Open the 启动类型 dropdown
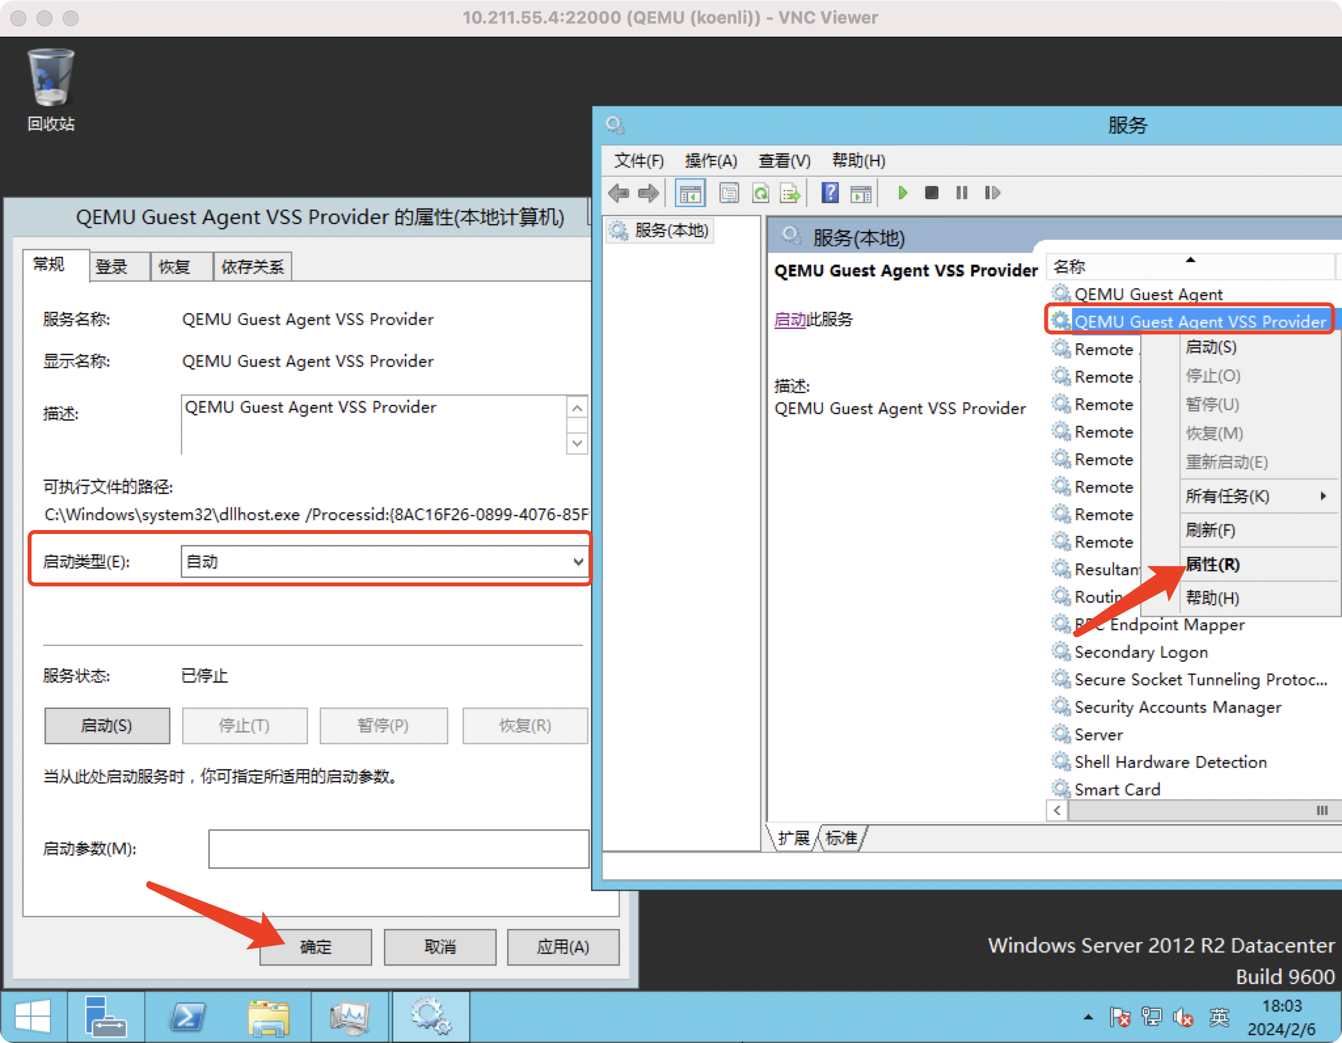Viewport: 1342px width, 1043px height. tap(577, 561)
